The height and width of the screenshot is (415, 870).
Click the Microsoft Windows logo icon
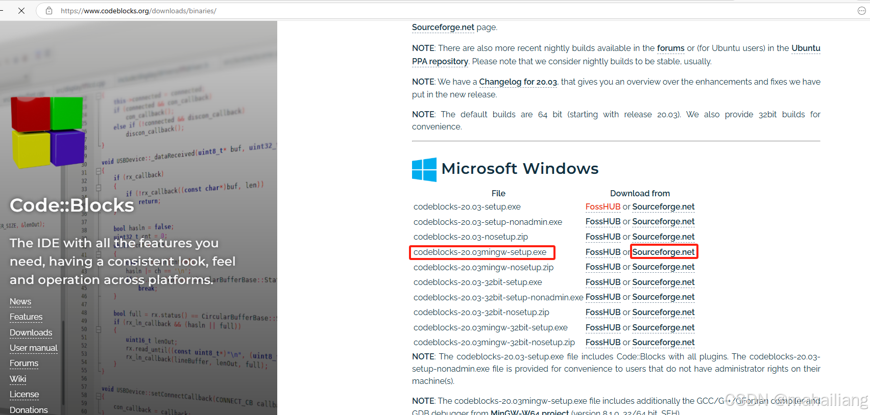[x=424, y=169]
